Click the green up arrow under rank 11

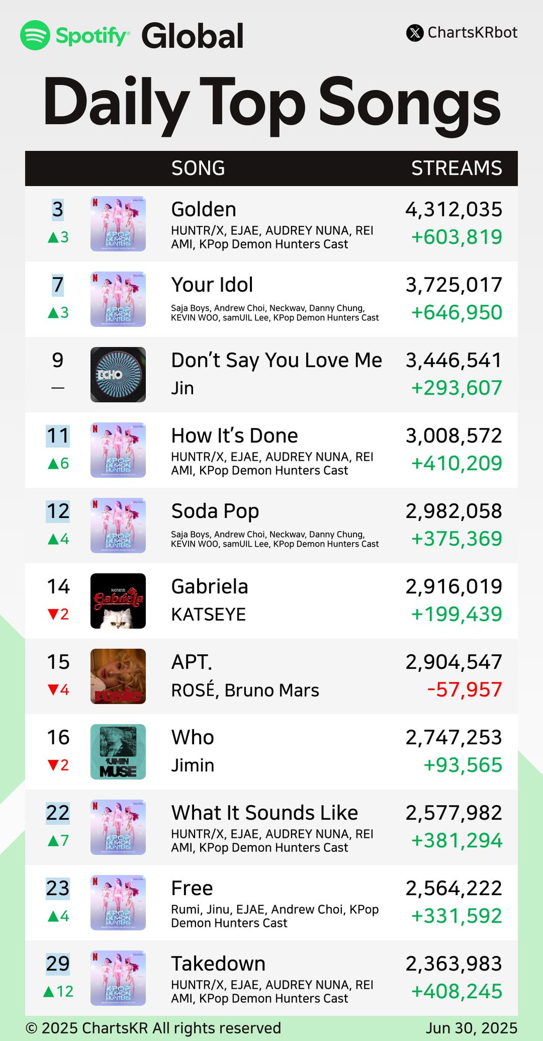click(x=53, y=464)
